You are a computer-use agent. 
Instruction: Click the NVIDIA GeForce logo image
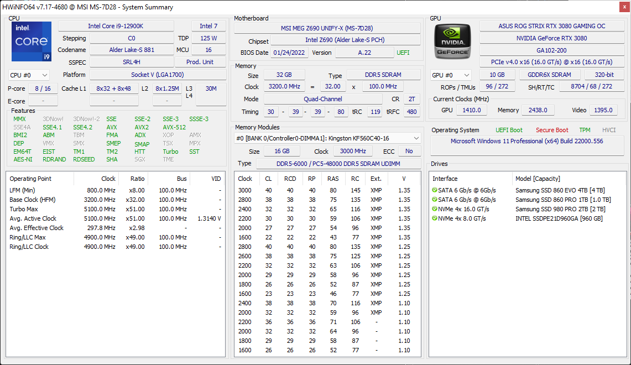coord(452,41)
